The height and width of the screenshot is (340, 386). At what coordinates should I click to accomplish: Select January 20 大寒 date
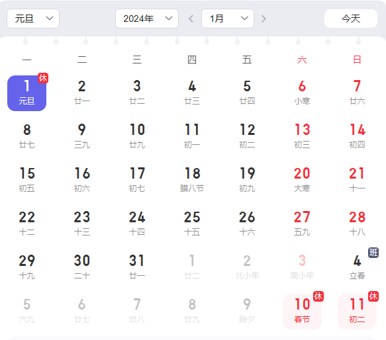[303, 181]
